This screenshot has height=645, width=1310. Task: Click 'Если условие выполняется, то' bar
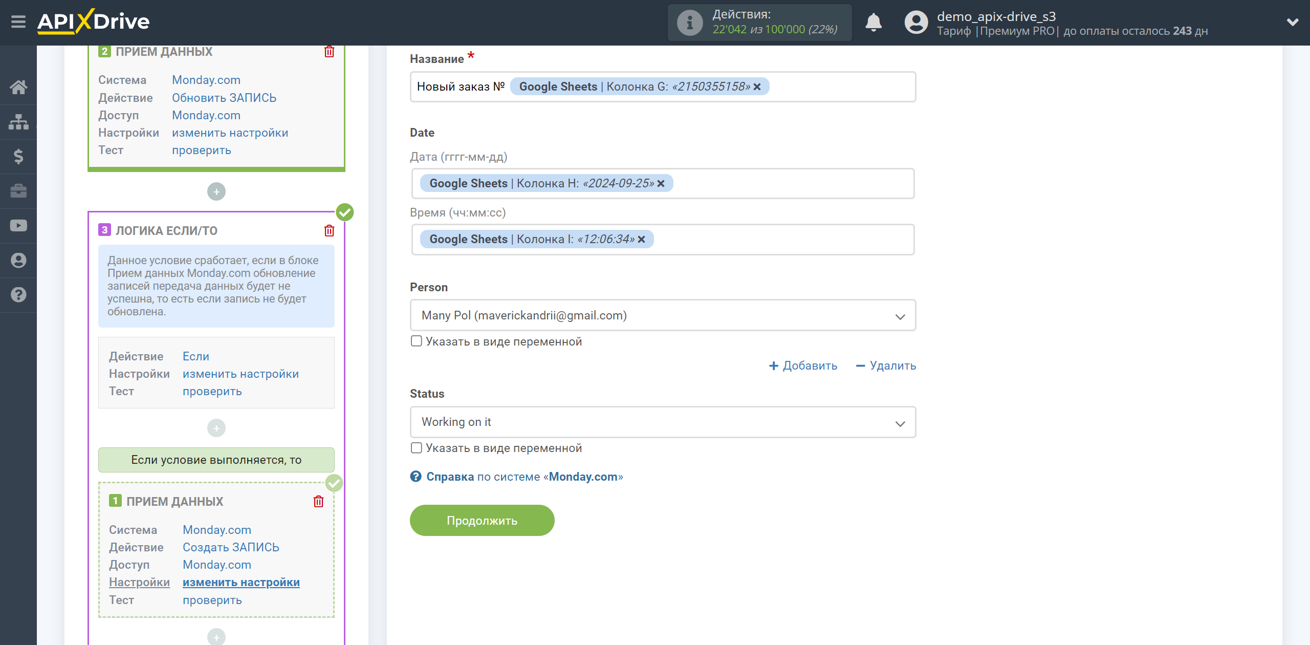click(x=216, y=460)
